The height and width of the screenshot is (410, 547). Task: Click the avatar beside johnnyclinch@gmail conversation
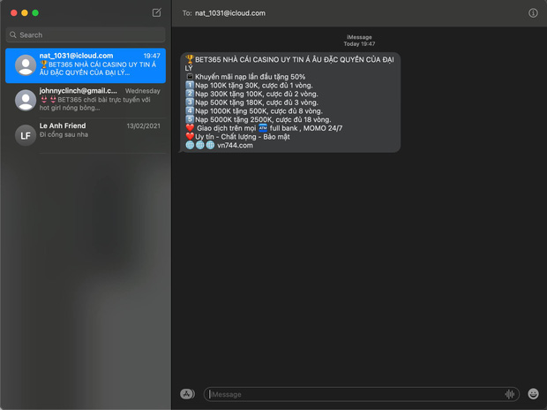pos(25,100)
